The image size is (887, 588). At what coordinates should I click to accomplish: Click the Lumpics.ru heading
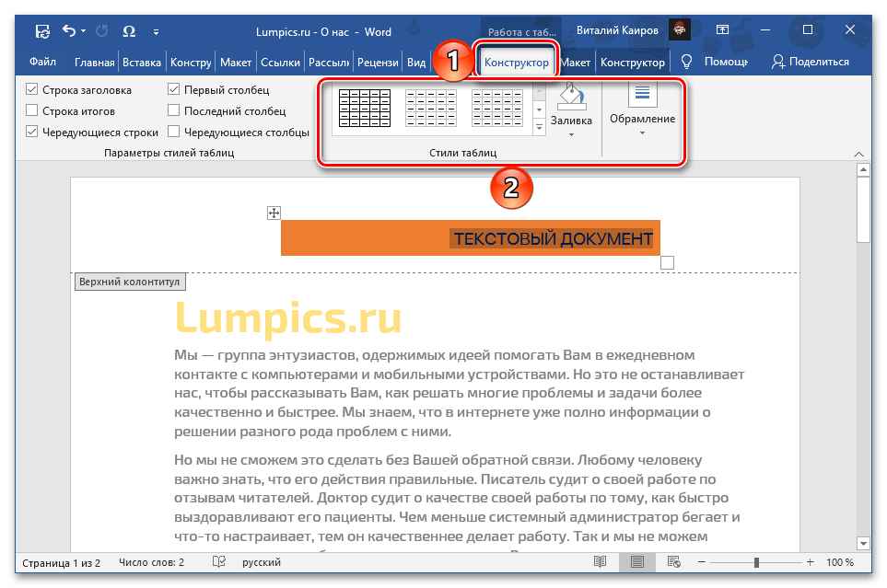(288, 317)
